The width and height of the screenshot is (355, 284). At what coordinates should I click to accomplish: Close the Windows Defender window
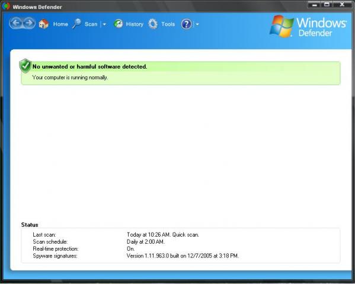coord(342,4)
